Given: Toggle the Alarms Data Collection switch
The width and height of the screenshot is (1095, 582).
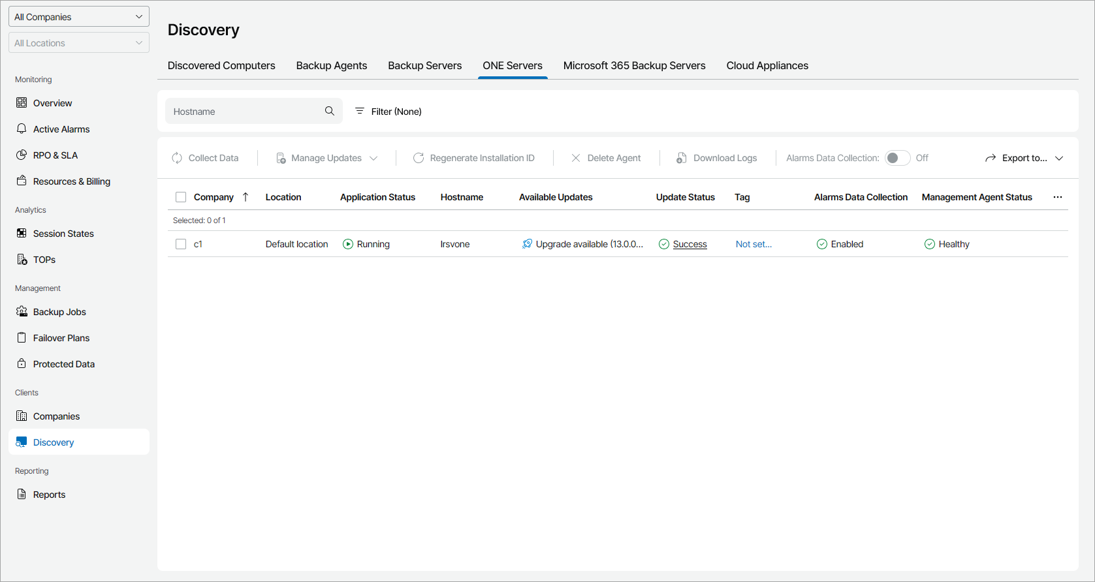Looking at the screenshot, I should coord(897,158).
